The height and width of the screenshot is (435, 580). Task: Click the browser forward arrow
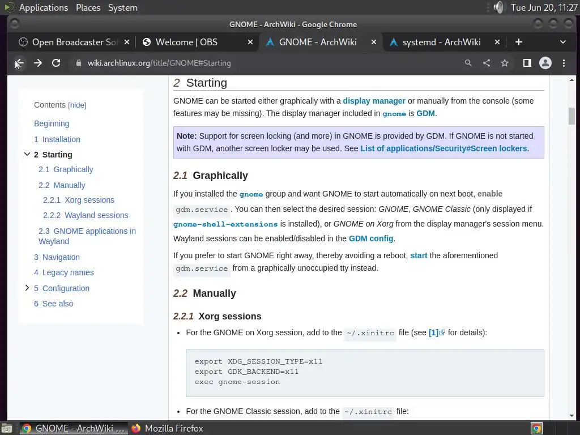click(38, 63)
